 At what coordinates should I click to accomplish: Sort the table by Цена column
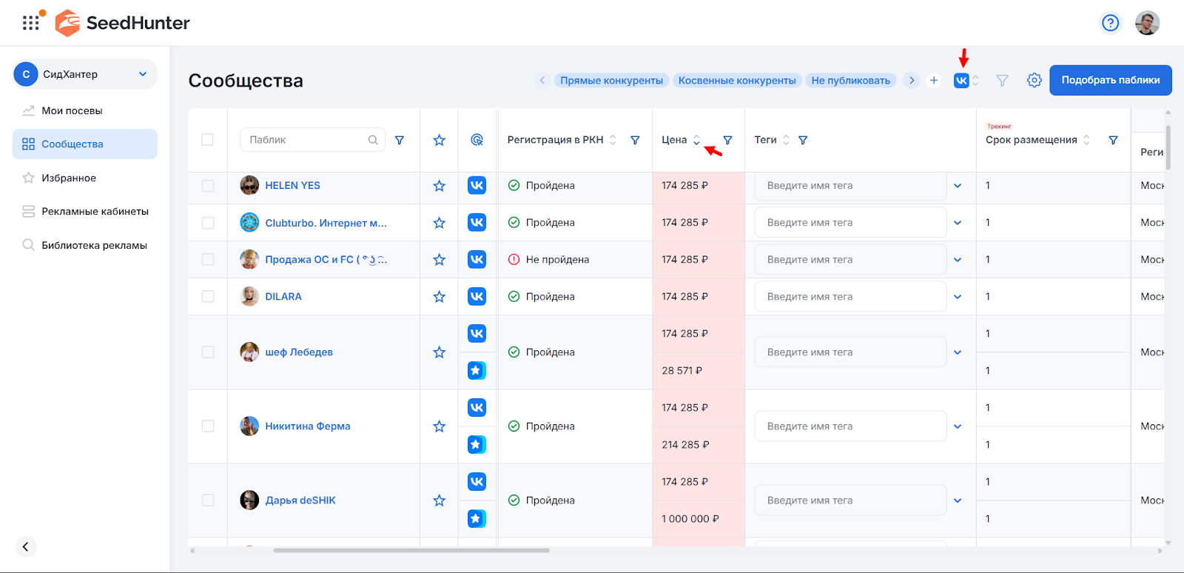(696, 140)
